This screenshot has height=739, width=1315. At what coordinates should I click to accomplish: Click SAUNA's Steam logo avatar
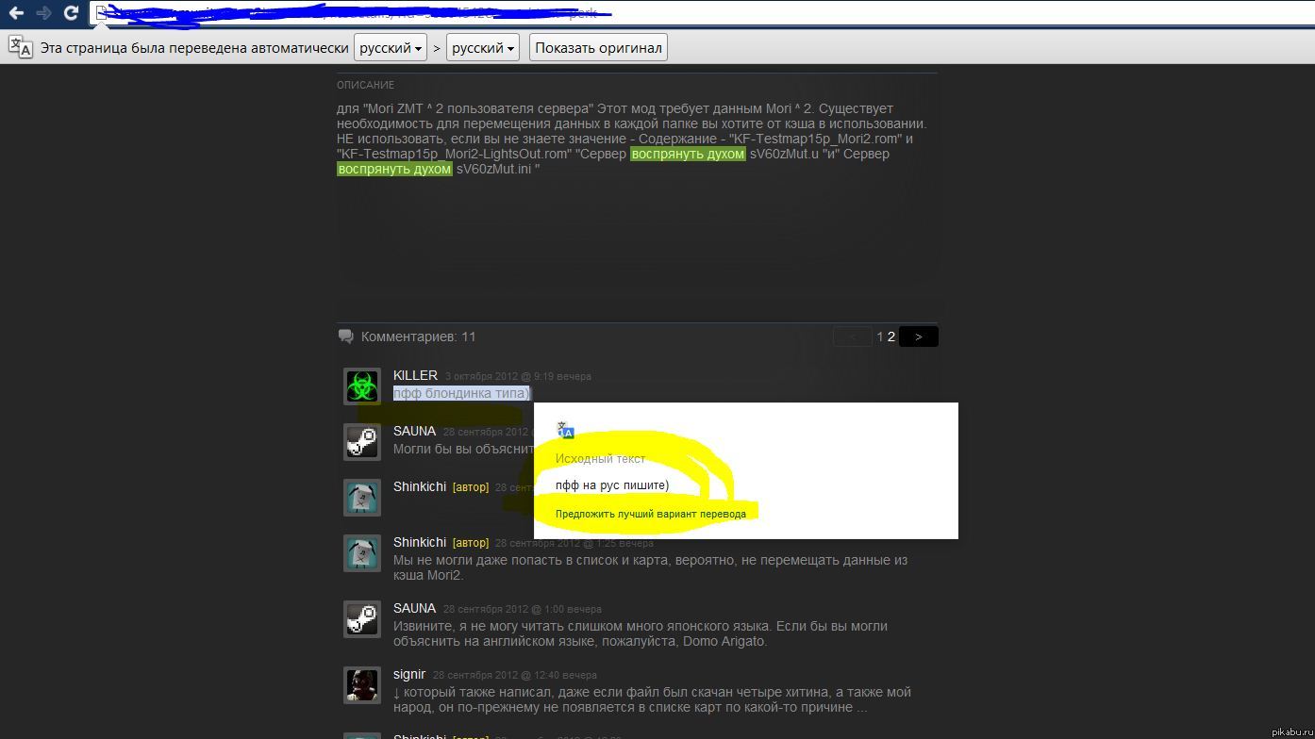(362, 441)
